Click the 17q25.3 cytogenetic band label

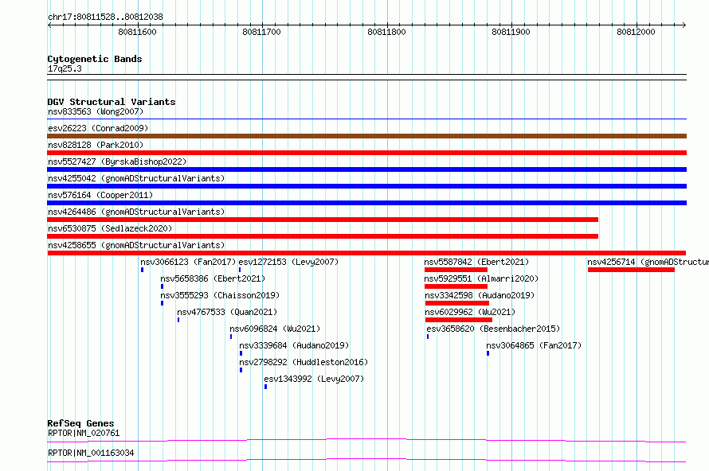coord(65,68)
